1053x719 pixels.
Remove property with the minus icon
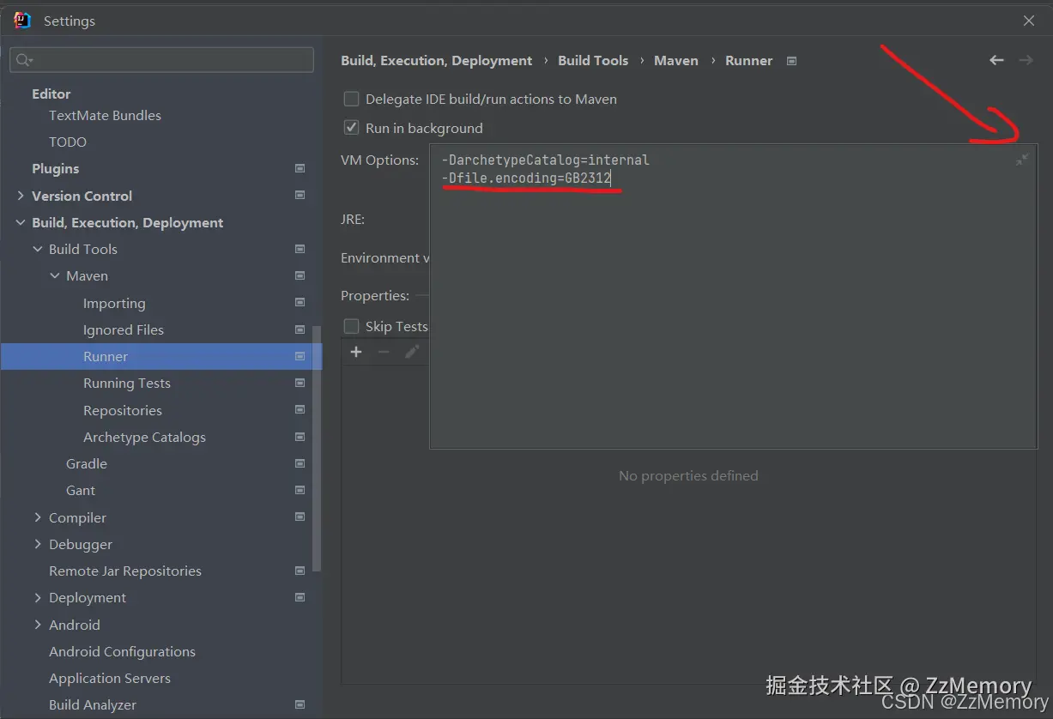384,352
